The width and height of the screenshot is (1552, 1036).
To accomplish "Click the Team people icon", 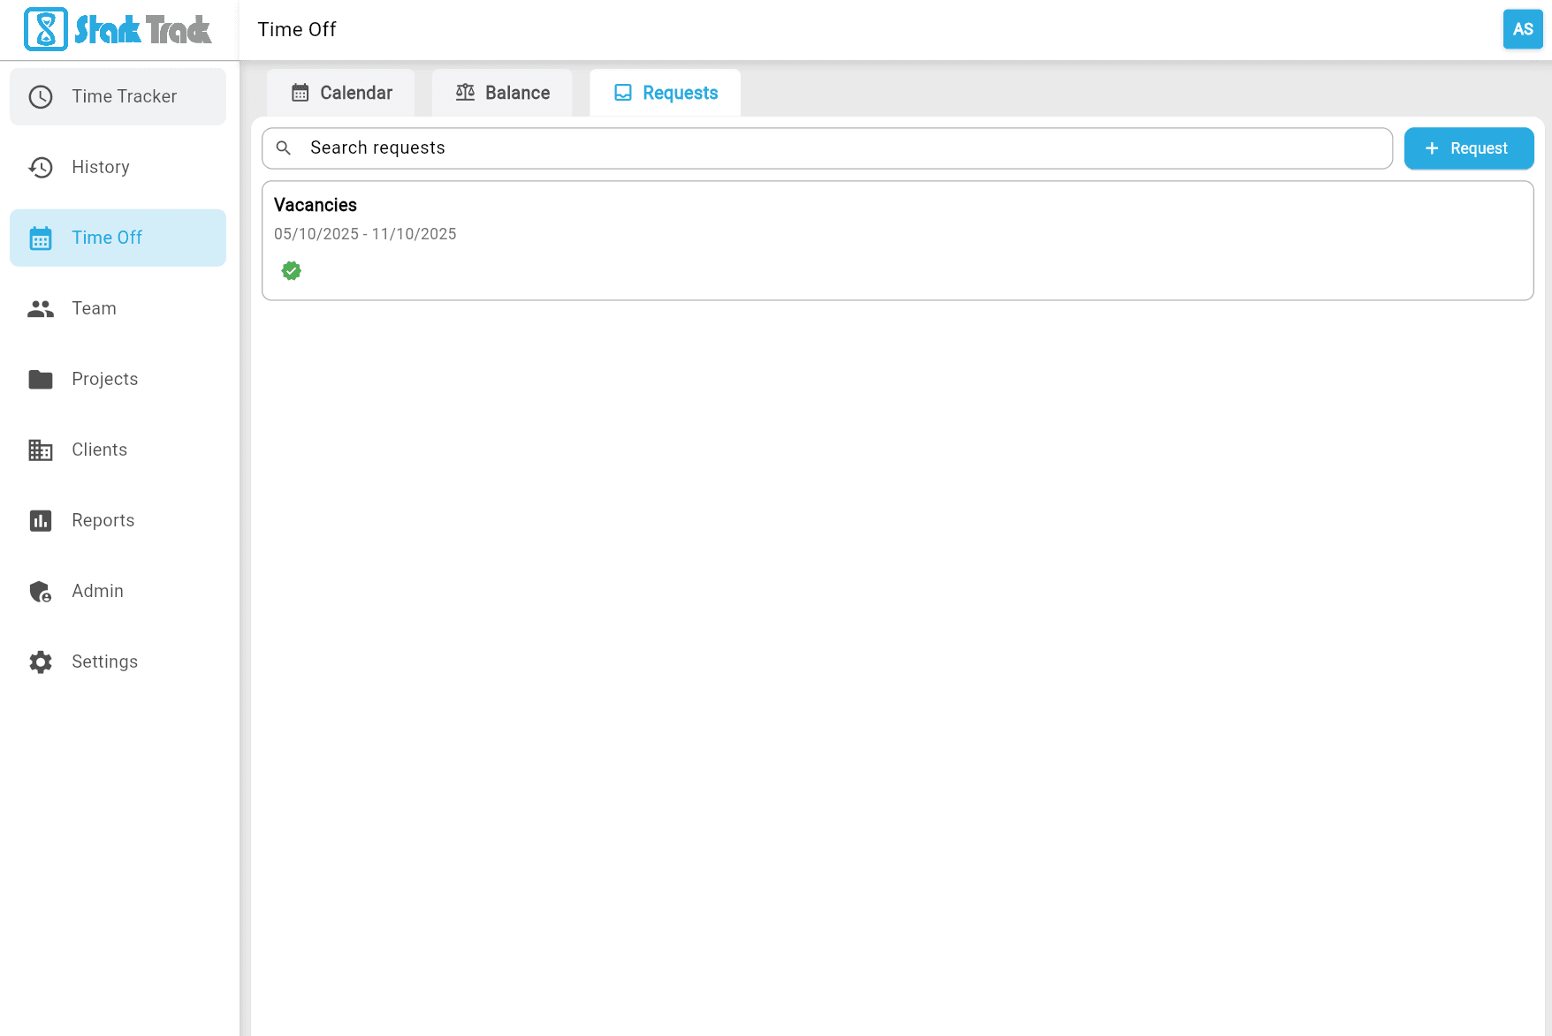I will click(41, 308).
